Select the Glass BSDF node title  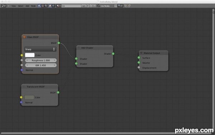[x=33, y=37]
